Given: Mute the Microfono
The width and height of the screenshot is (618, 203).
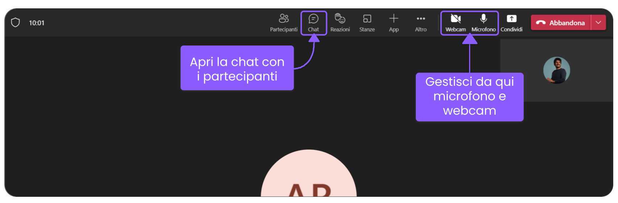Looking at the screenshot, I should (483, 23).
